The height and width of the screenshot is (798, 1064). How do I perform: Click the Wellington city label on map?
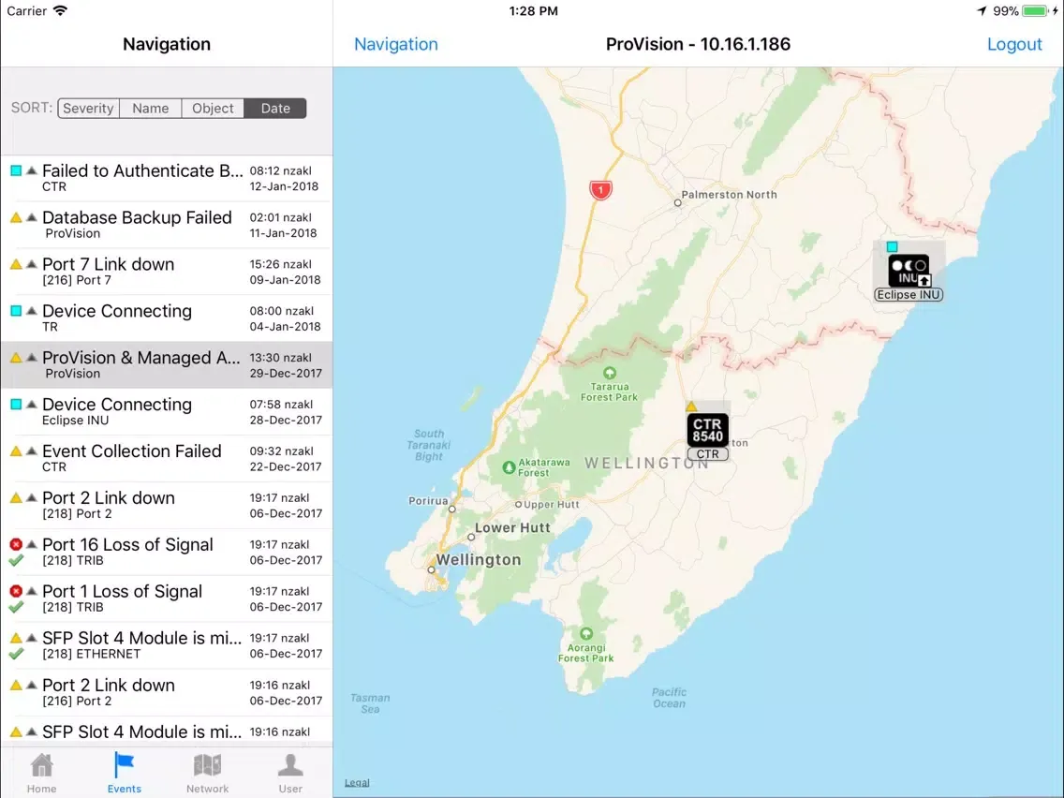[x=479, y=560]
